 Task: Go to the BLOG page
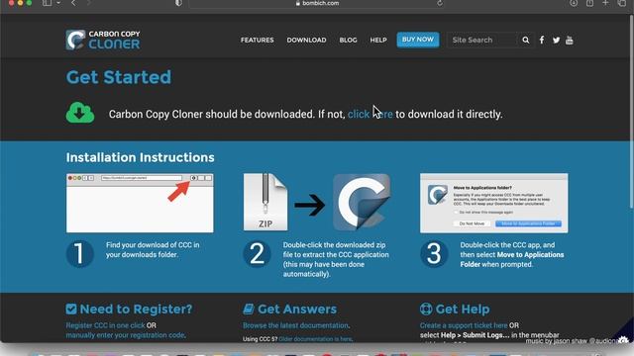pos(348,40)
